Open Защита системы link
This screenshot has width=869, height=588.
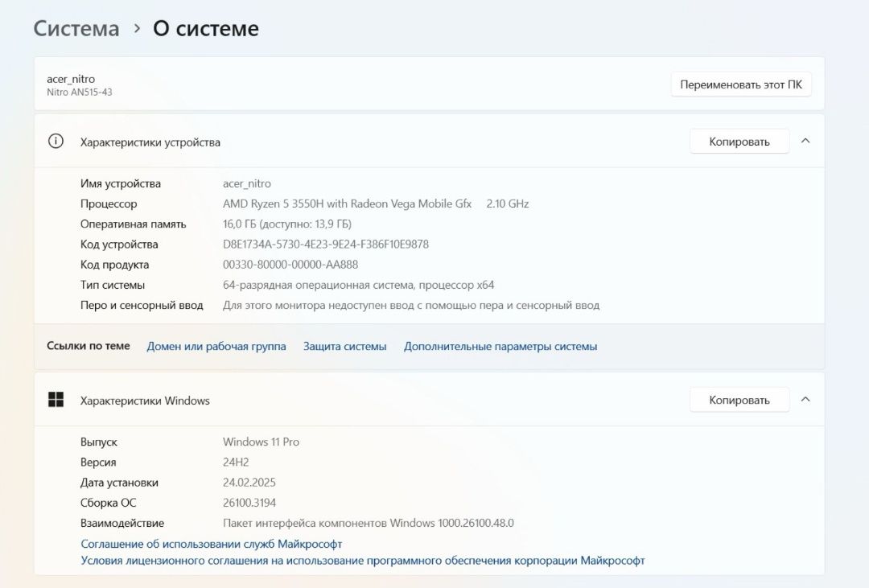click(344, 347)
